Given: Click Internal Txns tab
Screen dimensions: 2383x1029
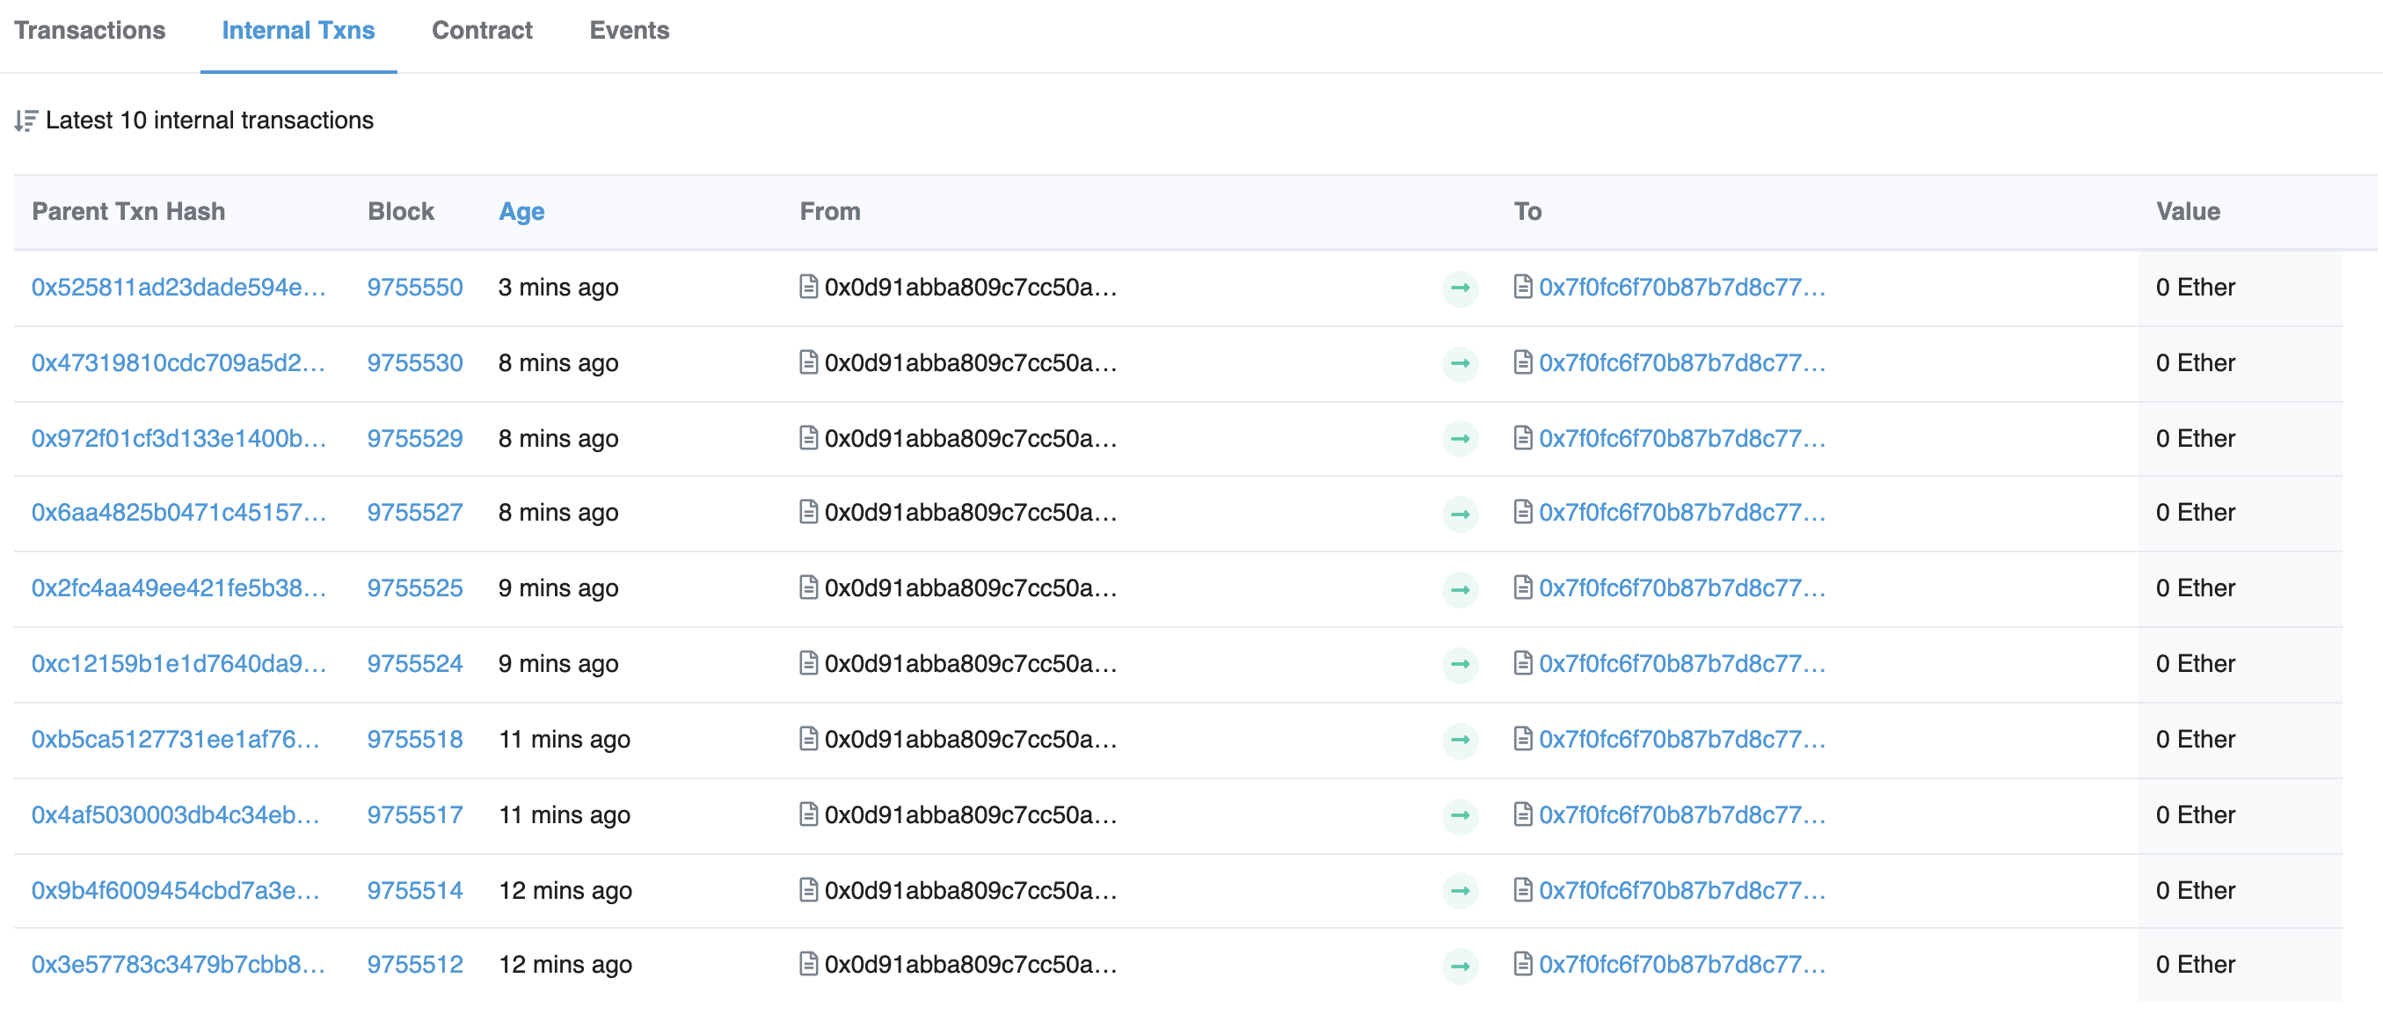Looking at the screenshot, I should point(298,31).
